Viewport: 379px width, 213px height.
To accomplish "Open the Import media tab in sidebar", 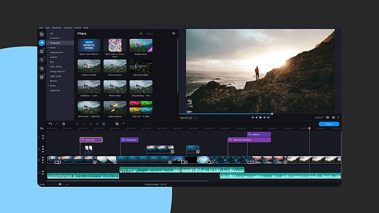I will coord(42,34).
